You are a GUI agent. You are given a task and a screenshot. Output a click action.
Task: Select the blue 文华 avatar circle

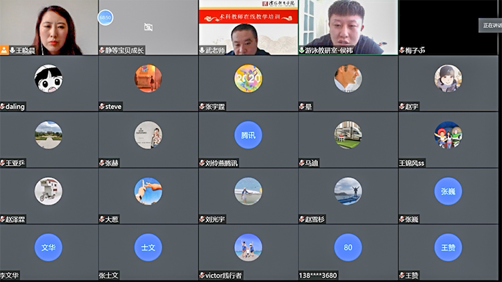(48, 247)
